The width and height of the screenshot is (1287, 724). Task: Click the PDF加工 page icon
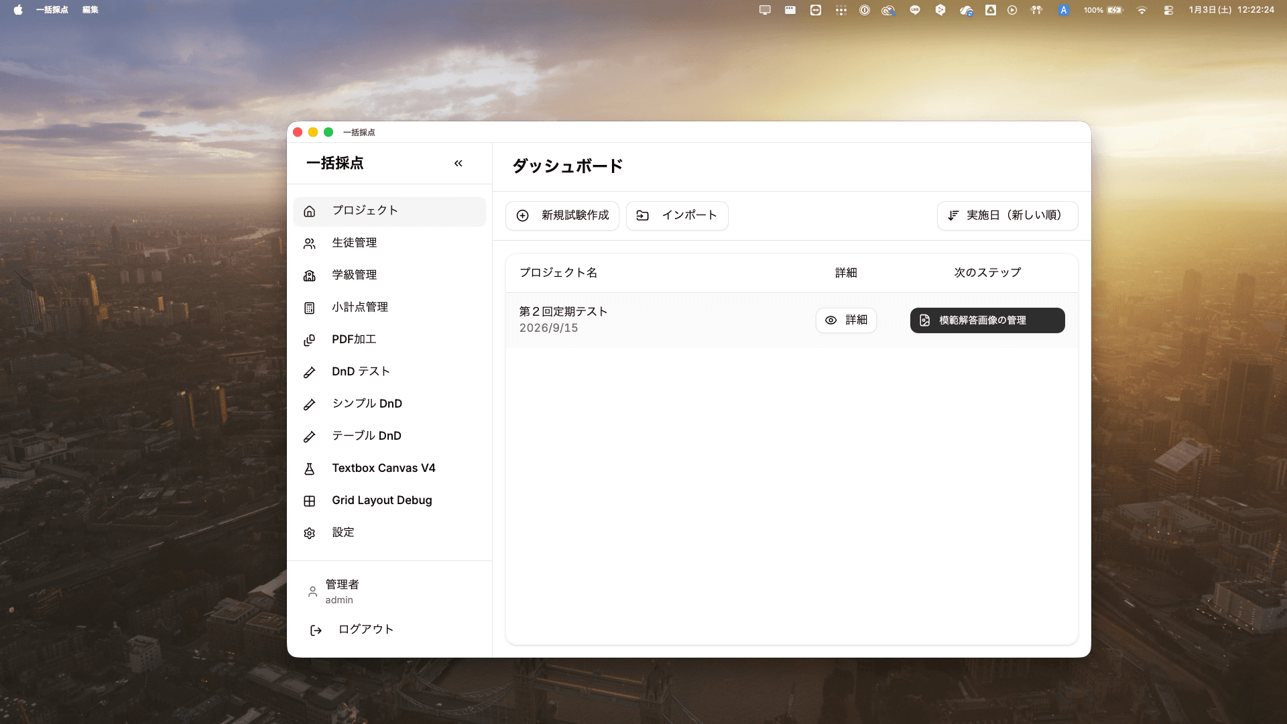pyautogui.click(x=309, y=339)
